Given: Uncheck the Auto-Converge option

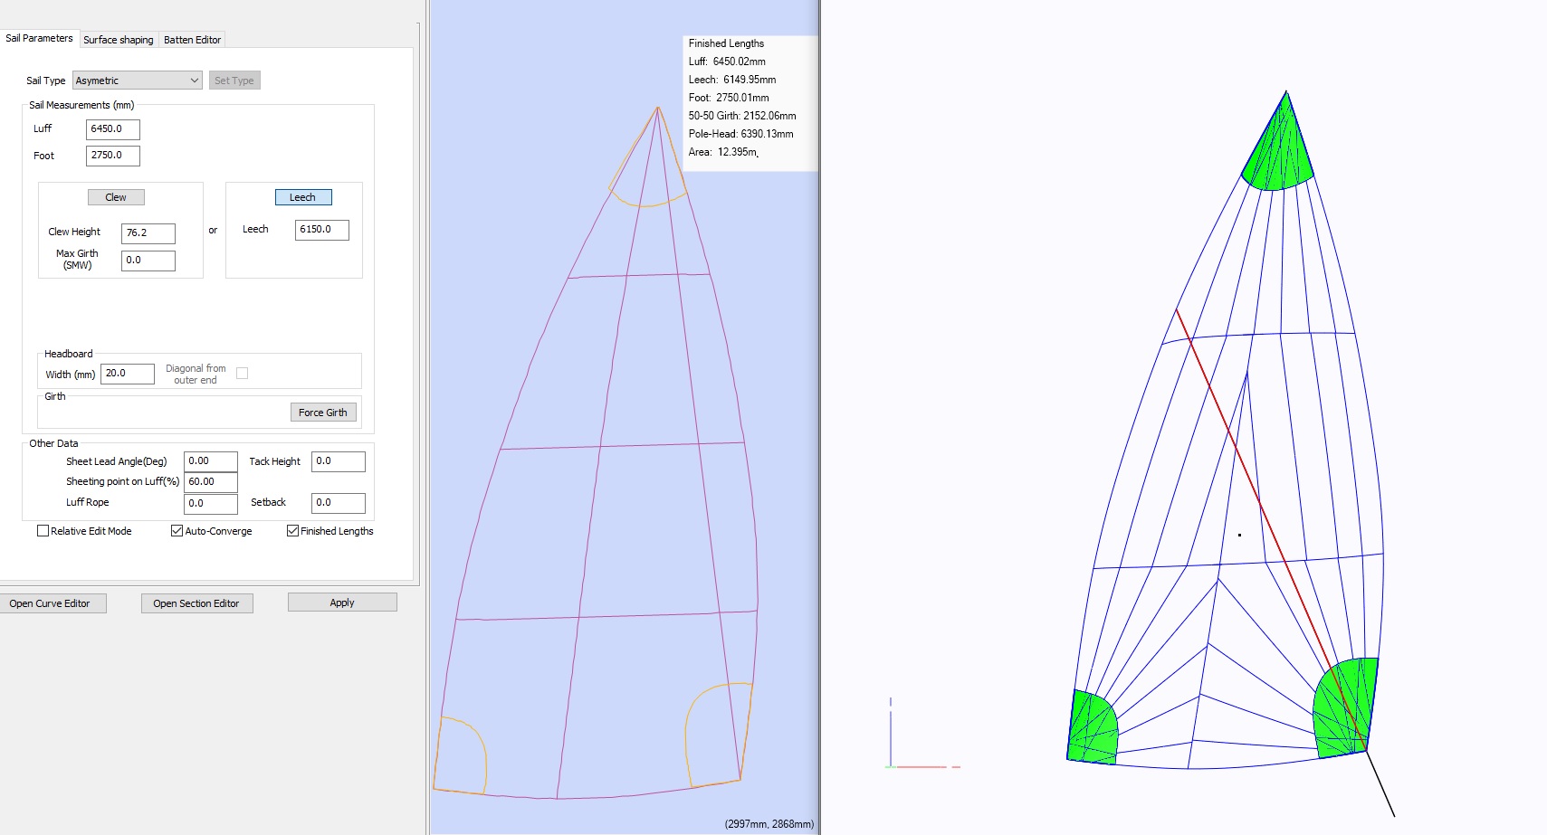Looking at the screenshot, I should pyautogui.click(x=177, y=531).
